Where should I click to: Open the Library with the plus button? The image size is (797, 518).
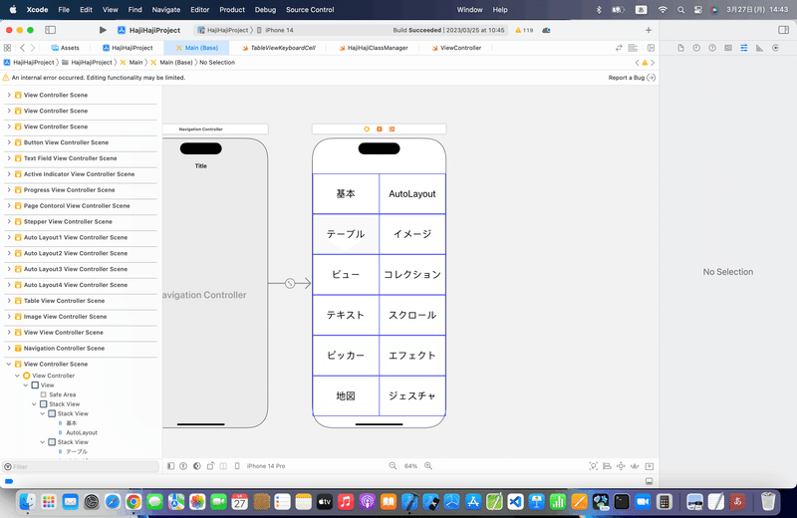pos(649,30)
